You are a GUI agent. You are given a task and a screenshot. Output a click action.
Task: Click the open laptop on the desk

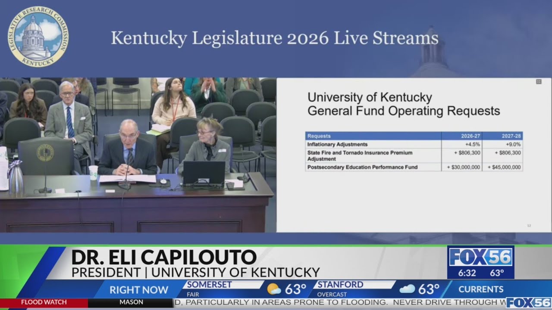204,174
